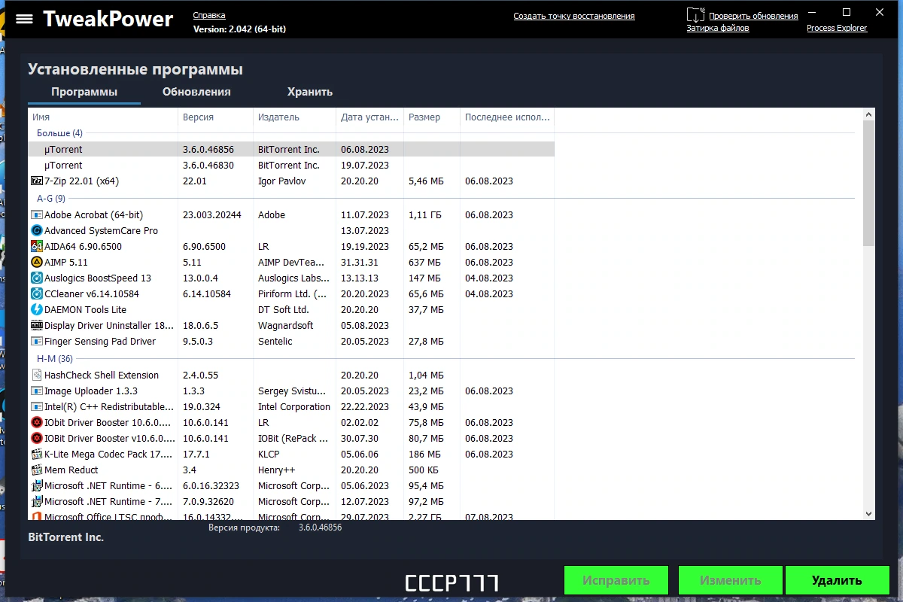This screenshot has height=602, width=903.
Task: Click the Display Driver Uninstaller icon
Action: click(x=37, y=326)
